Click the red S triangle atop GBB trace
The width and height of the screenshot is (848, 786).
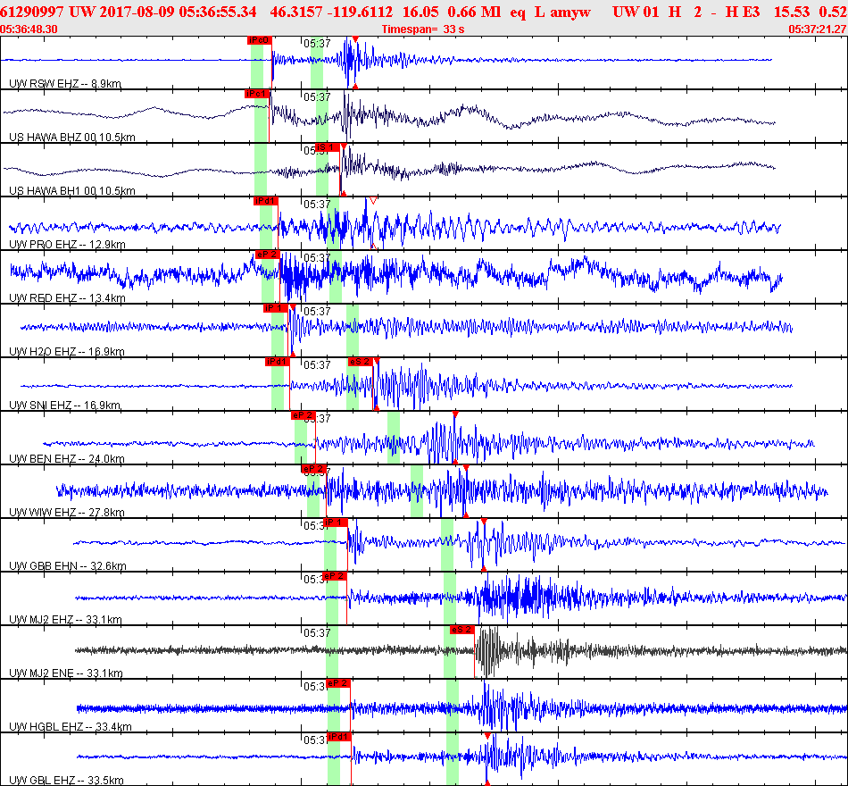point(484,522)
